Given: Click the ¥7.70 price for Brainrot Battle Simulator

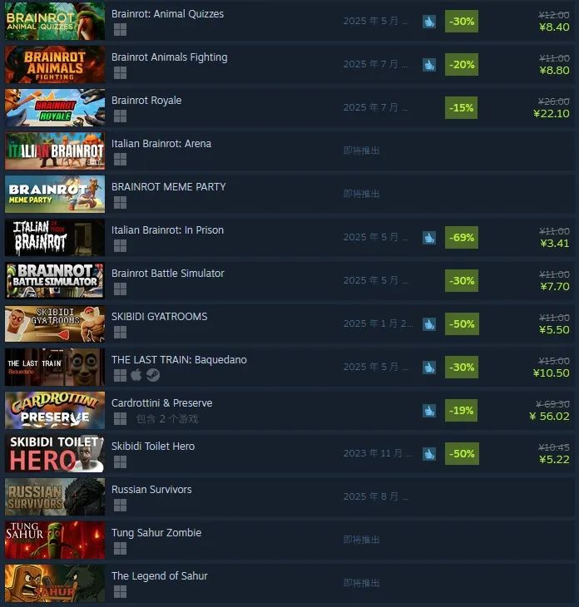Looking at the screenshot, I should tap(555, 287).
